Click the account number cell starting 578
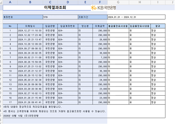This screenshot has height=124, width=175. 60,17
